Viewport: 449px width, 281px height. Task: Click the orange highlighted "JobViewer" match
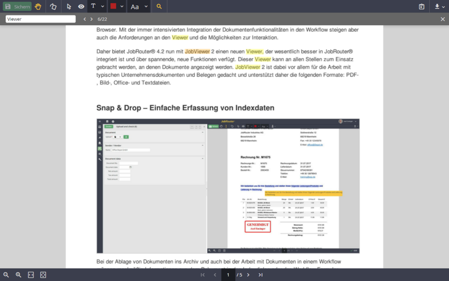197,52
